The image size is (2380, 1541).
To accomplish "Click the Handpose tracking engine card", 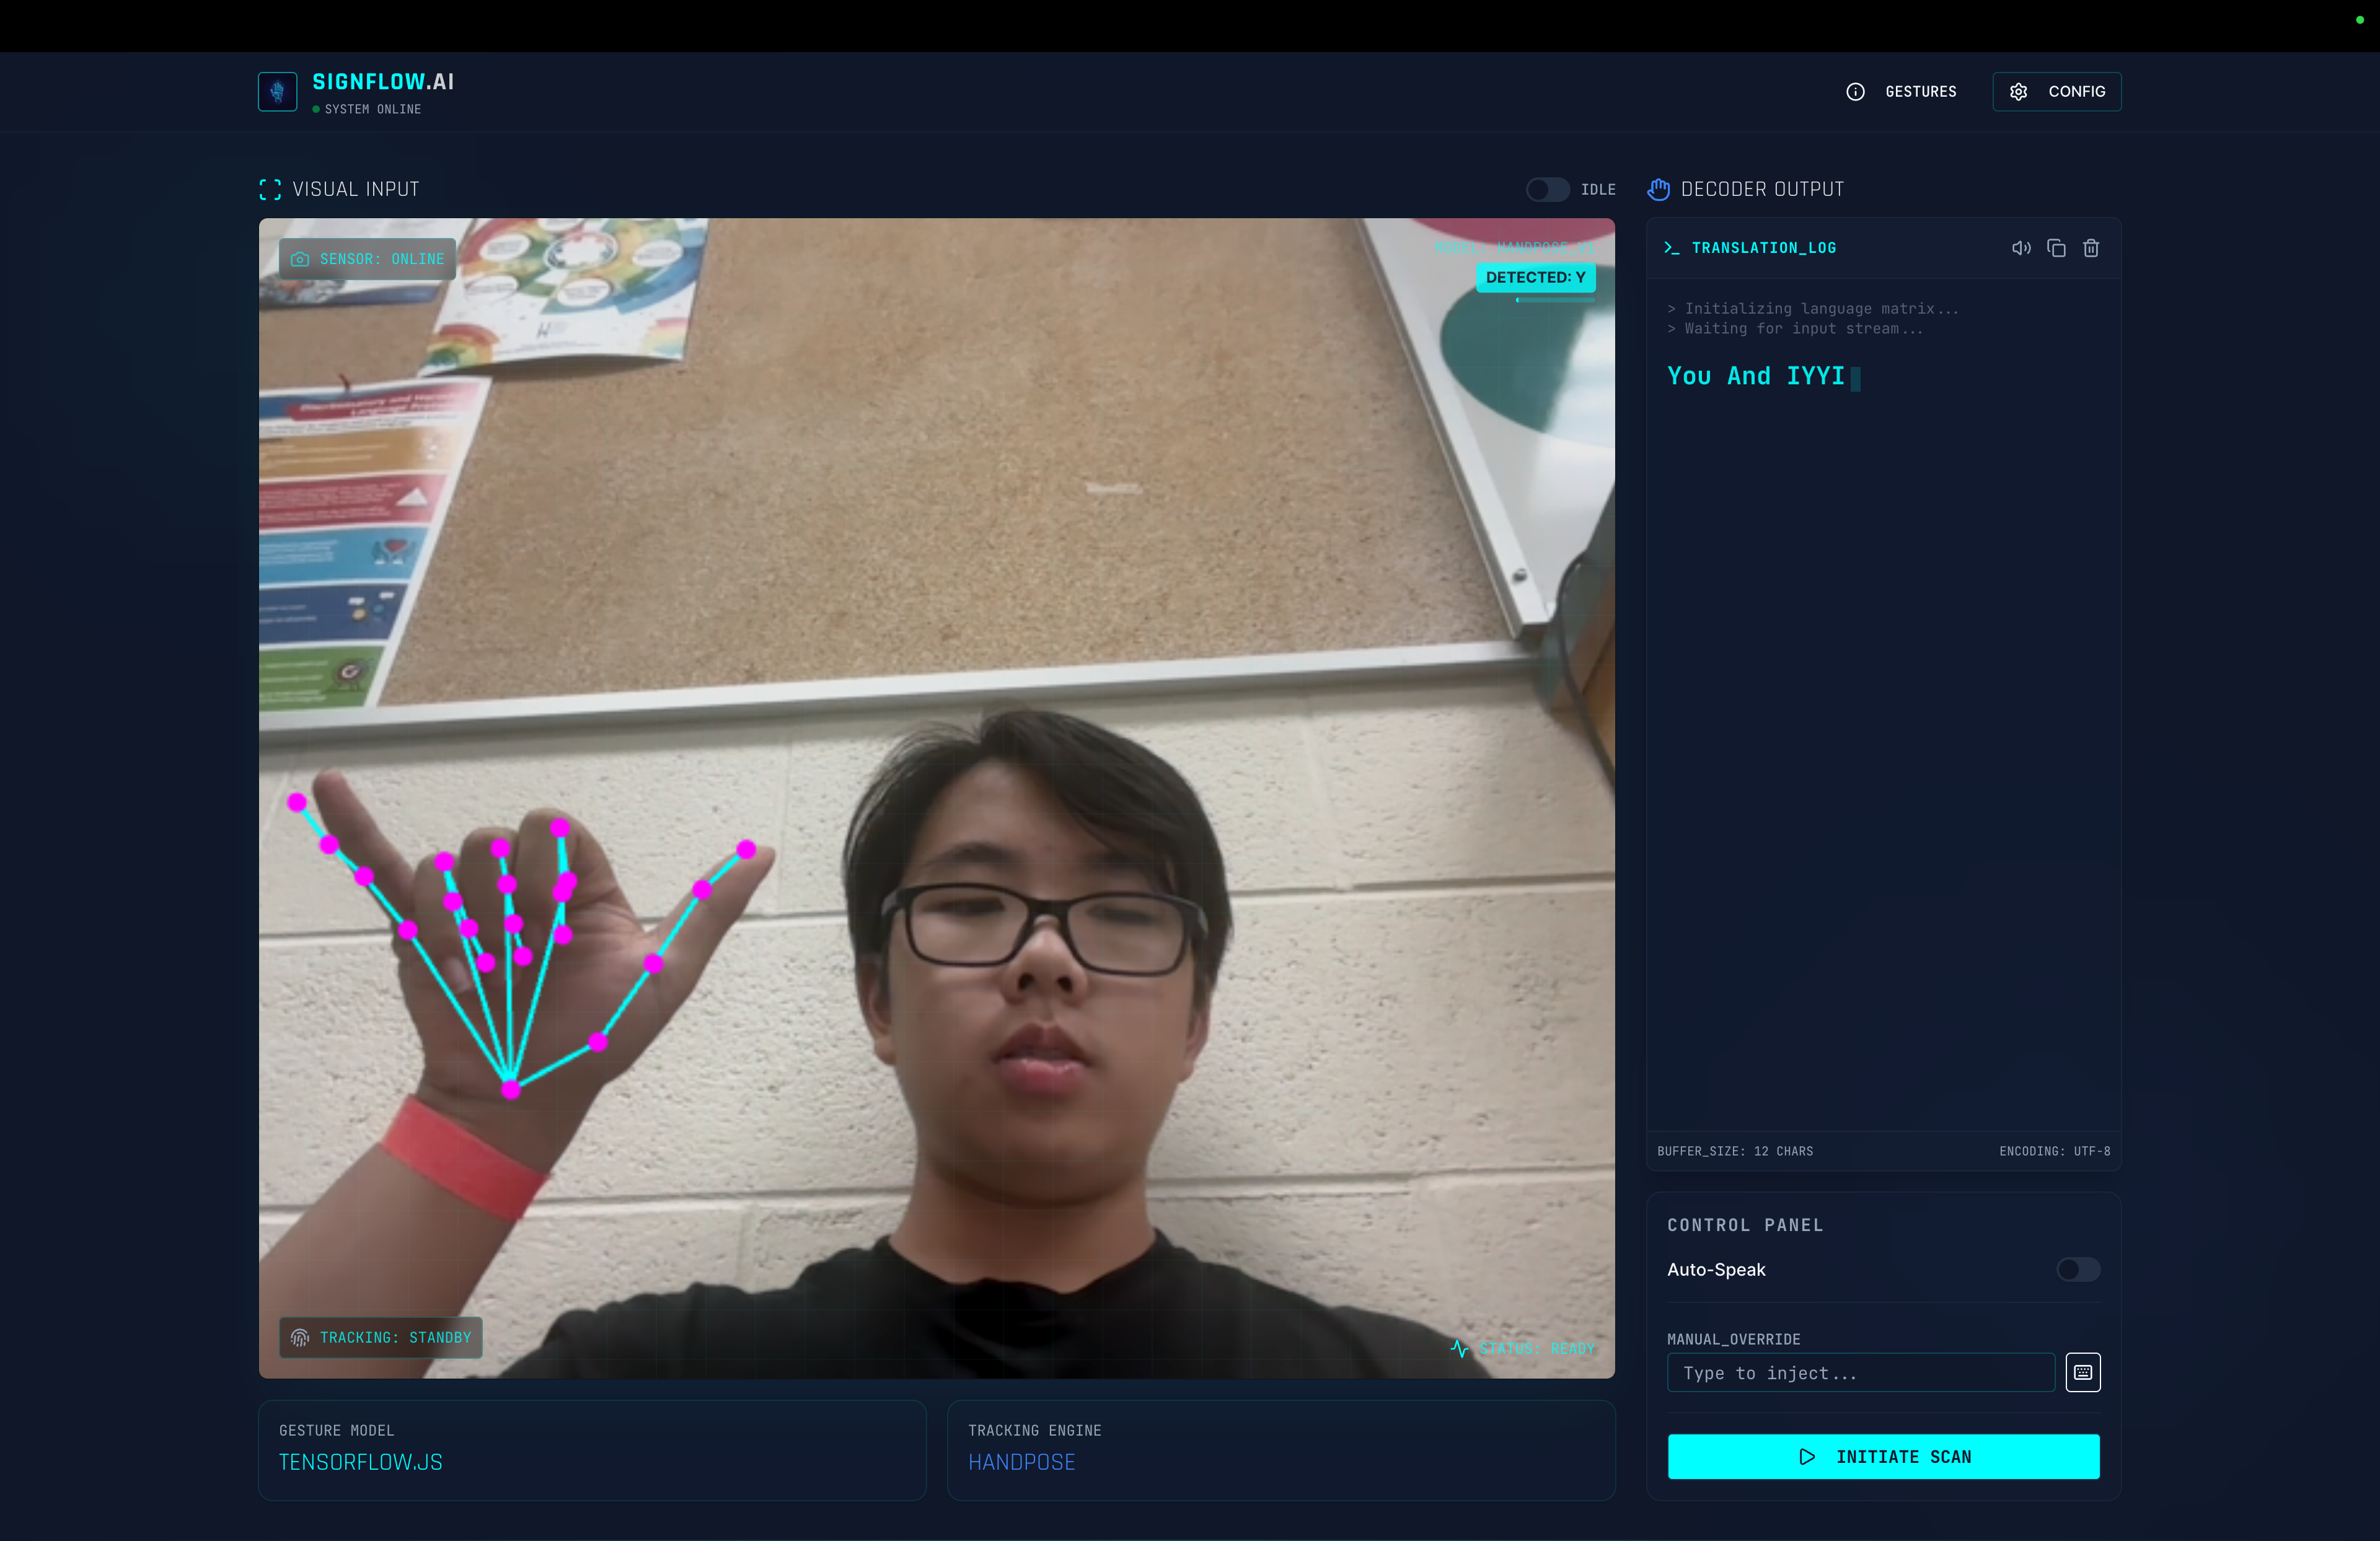I will [1280, 1449].
